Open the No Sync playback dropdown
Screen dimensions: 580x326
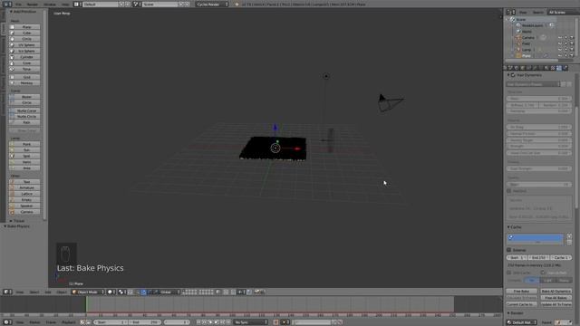point(250,322)
